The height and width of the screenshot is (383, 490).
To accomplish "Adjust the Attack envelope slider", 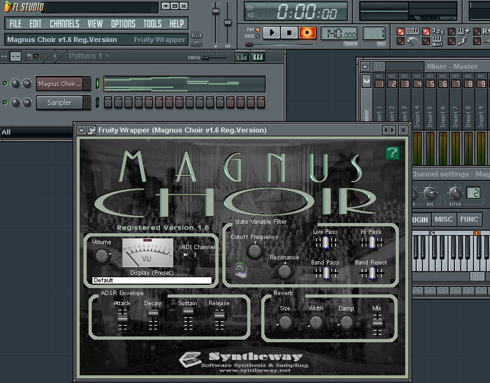I will (122, 319).
